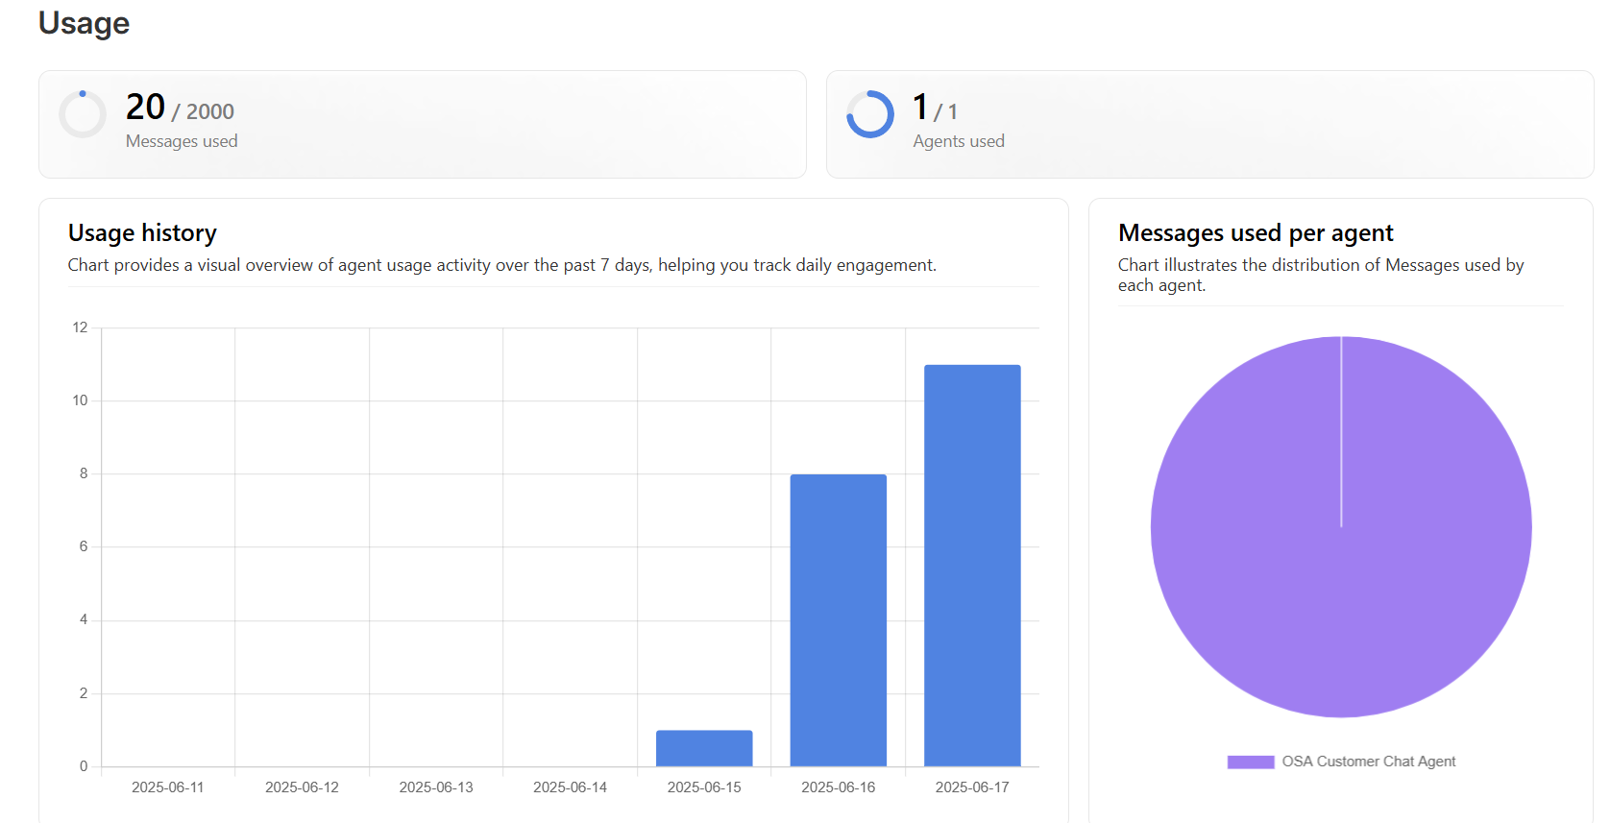This screenshot has width=1610, height=823.
Task: Click the 2025-06-13 date axis label
Action: coord(436,787)
